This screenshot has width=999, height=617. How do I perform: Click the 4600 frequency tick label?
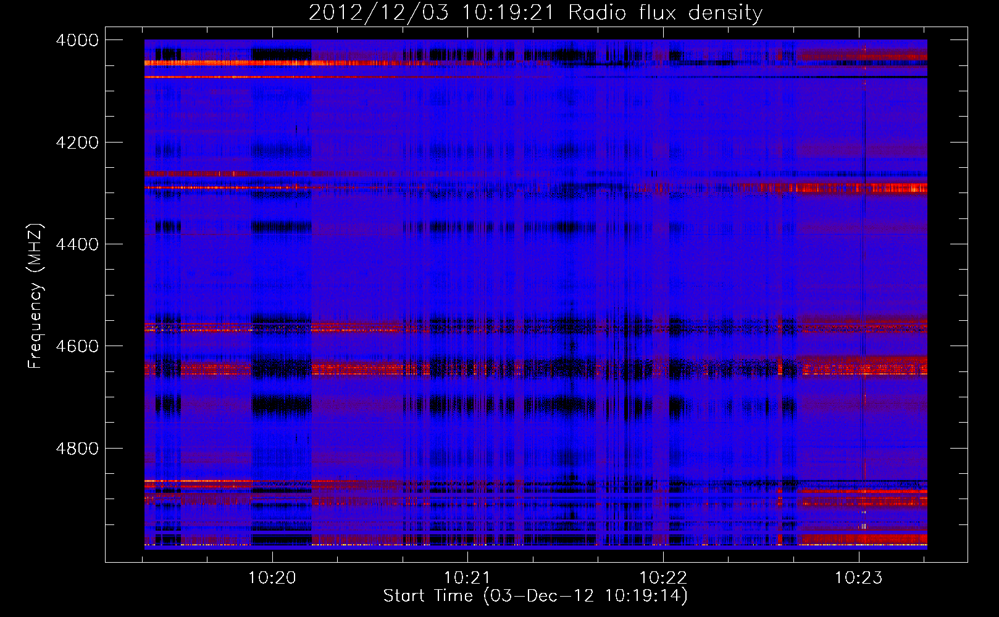77,346
